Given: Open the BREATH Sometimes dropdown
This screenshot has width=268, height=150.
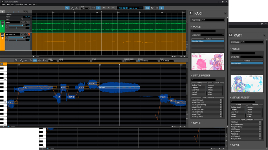Looking at the screenshot, I should pos(148,61).
